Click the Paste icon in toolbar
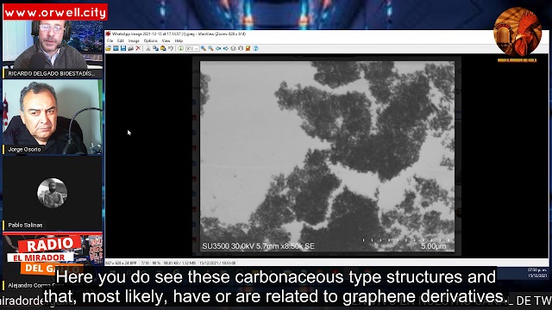Viewport: 552px width, 310px height. pos(163,48)
